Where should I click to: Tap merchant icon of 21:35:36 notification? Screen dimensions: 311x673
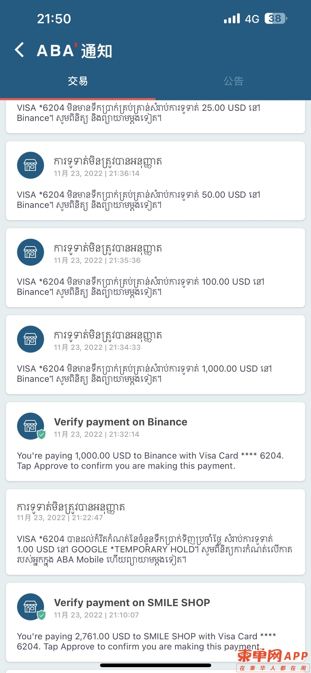pos(31,252)
